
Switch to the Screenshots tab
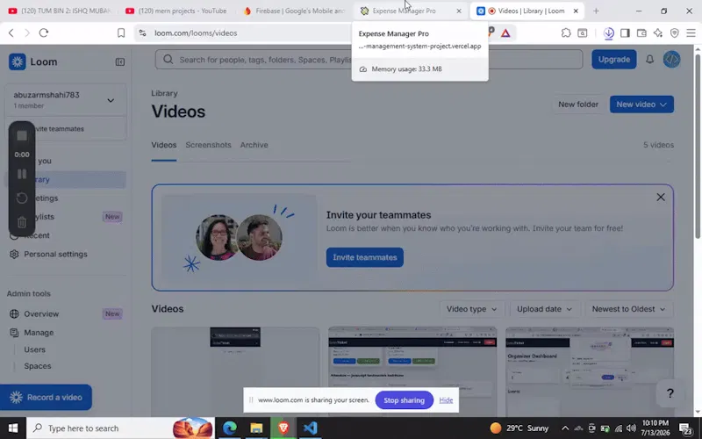point(208,145)
